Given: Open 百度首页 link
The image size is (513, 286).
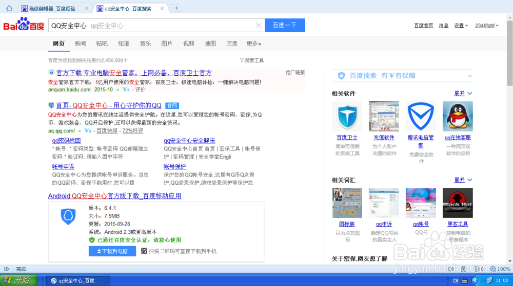Looking at the screenshot, I should (x=423, y=26).
